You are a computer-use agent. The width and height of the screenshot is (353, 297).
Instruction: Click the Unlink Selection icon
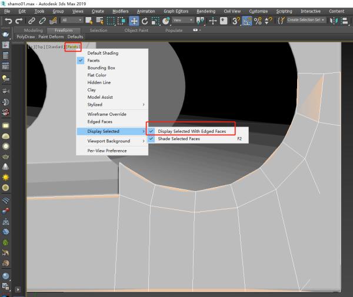(42, 21)
